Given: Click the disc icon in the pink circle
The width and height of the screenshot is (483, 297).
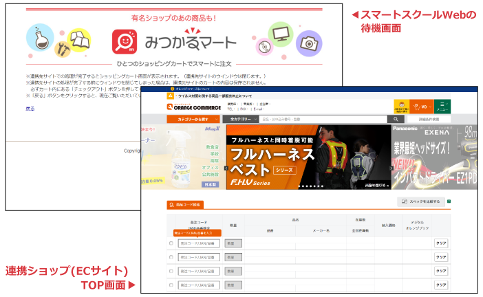Looking at the screenshot, I should tap(265, 47).
